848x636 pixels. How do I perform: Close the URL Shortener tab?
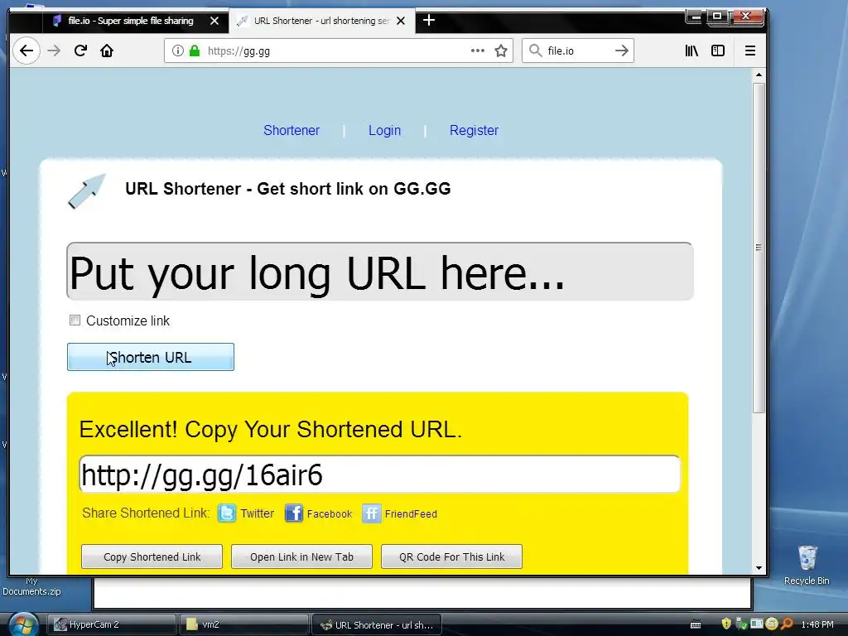[401, 21]
